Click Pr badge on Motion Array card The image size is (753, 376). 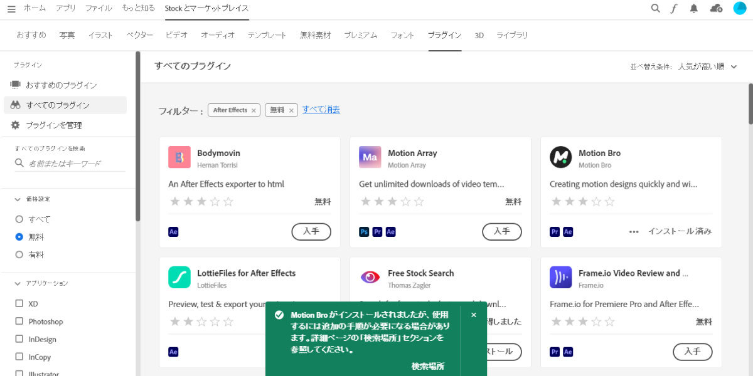pyautogui.click(x=377, y=232)
